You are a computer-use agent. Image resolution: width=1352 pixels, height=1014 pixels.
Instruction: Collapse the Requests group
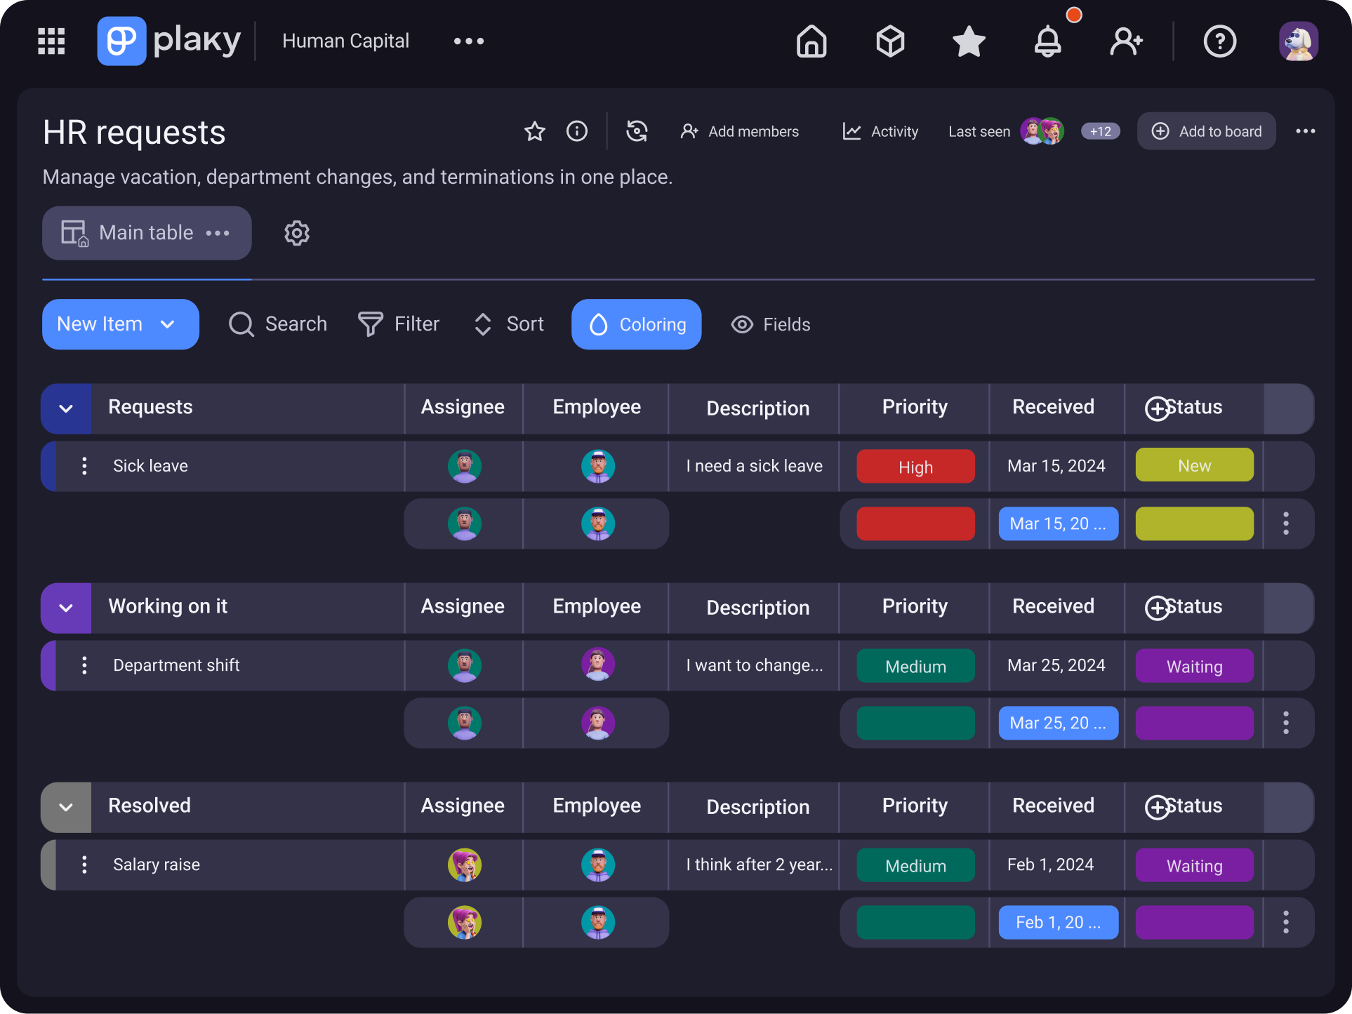(x=66, y=408)
